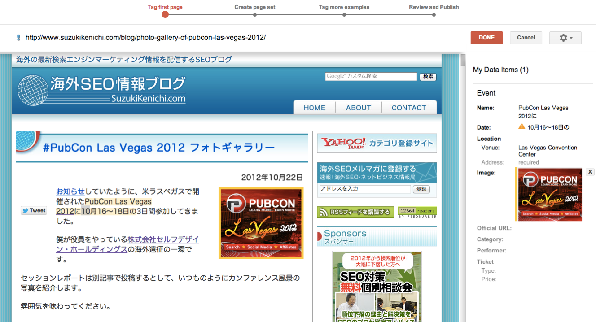Click the Las Vegas Convention Center venue value
This screenshot has height=322, width=596.
point(548,151)
